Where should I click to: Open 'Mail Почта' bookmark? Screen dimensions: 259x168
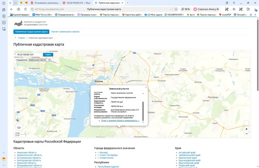coord(42,15)
